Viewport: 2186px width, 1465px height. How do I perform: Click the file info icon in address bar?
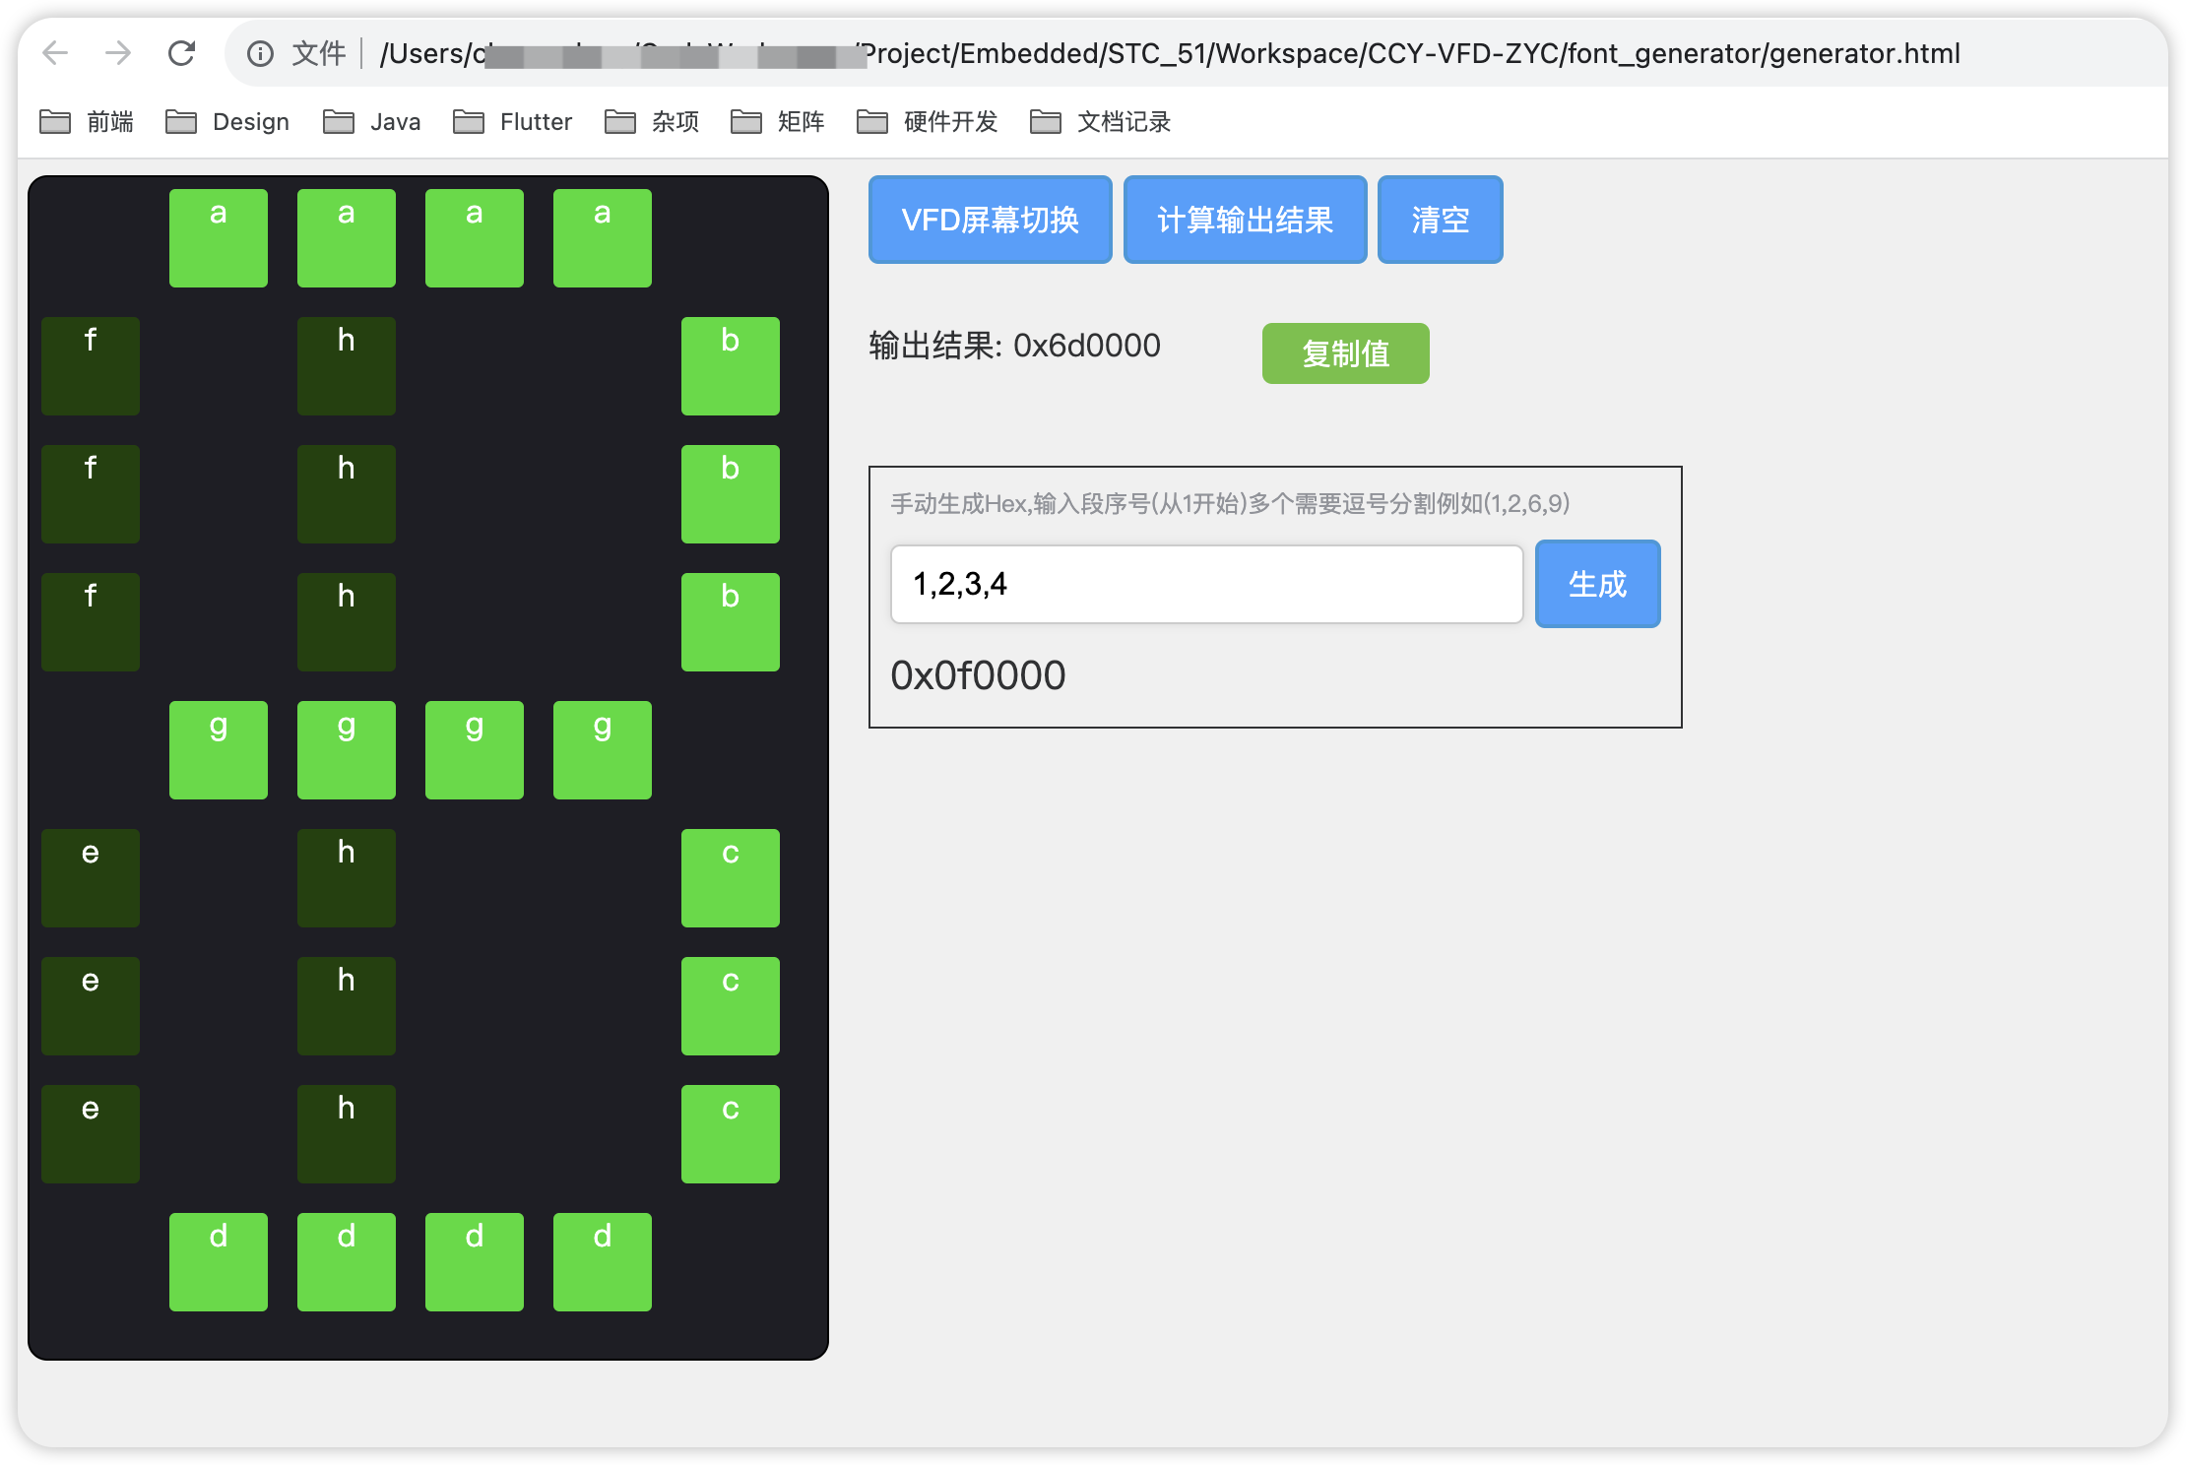pyautogui.click(x=259, y=54)
